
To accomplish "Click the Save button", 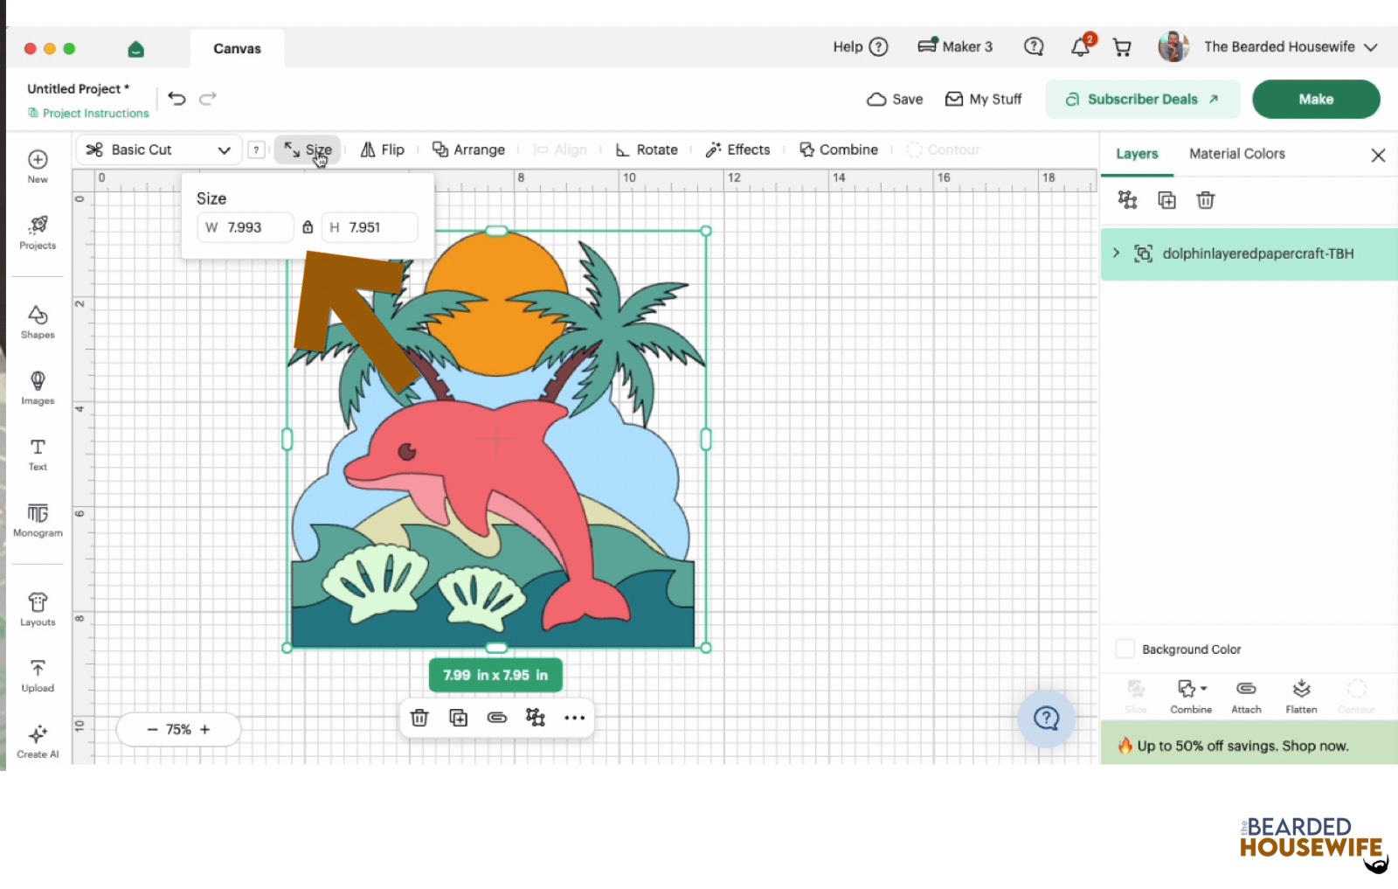I will 895,99.
